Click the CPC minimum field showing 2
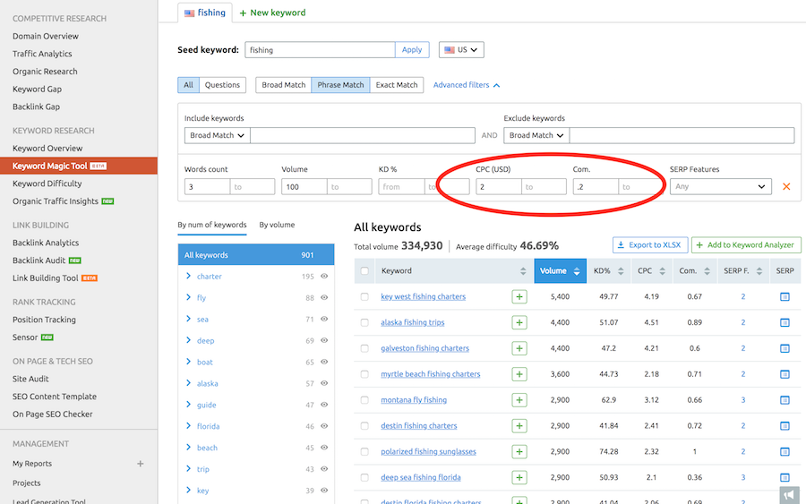The width and height of the screenshot is (806, 504). point(499,186)
